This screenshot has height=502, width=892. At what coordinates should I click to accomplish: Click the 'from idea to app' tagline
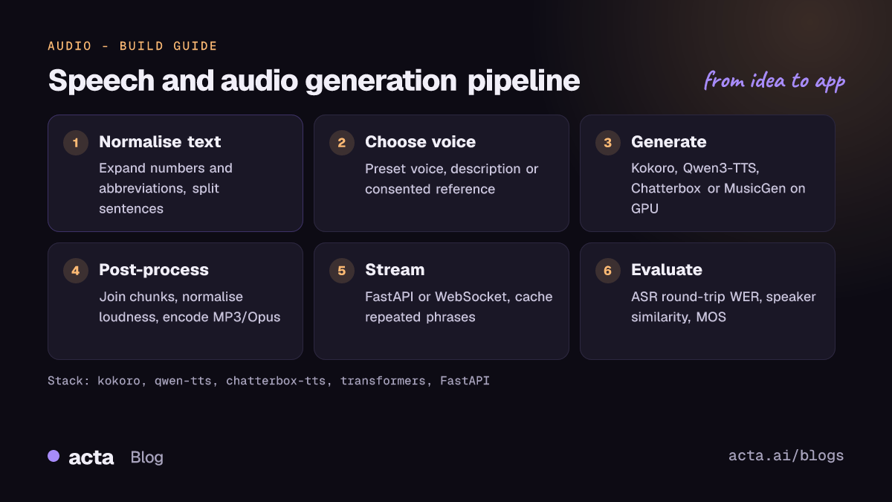coord(775,80)
